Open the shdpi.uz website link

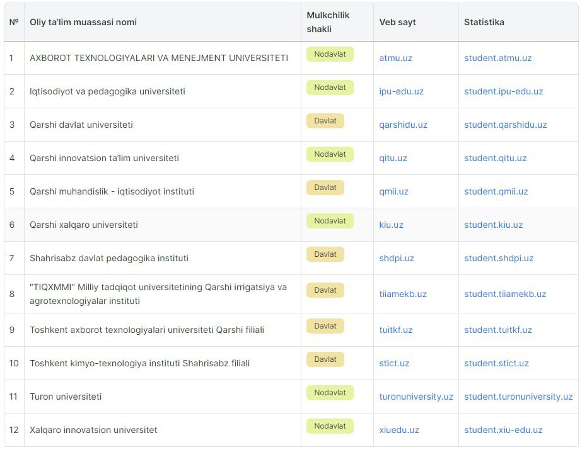click(x=397, y=258)
